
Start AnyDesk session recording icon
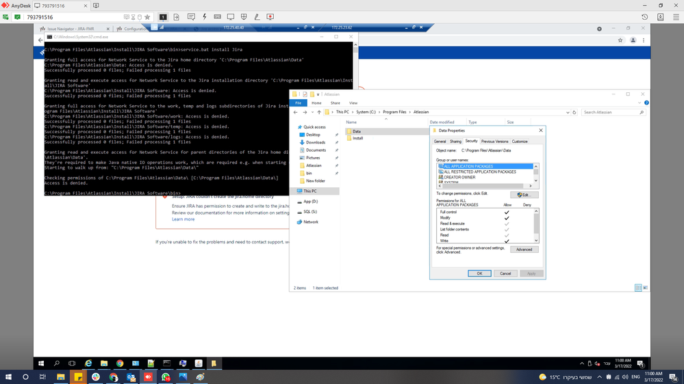(x=270, y=17)
